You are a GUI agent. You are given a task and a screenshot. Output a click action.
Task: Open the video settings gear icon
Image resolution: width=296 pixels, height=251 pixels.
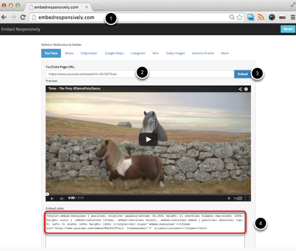[x=229, y=198]
